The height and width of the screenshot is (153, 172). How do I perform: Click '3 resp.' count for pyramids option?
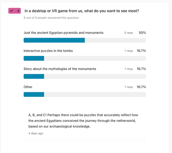point(129,33)
